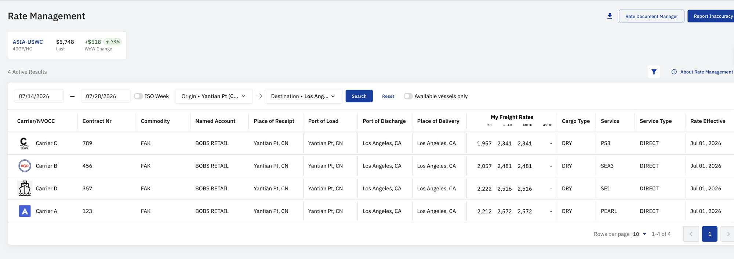Screen dimensions: 734x259
Task: Toggle the ISO Week switch
Action: (x=138, y=96)
